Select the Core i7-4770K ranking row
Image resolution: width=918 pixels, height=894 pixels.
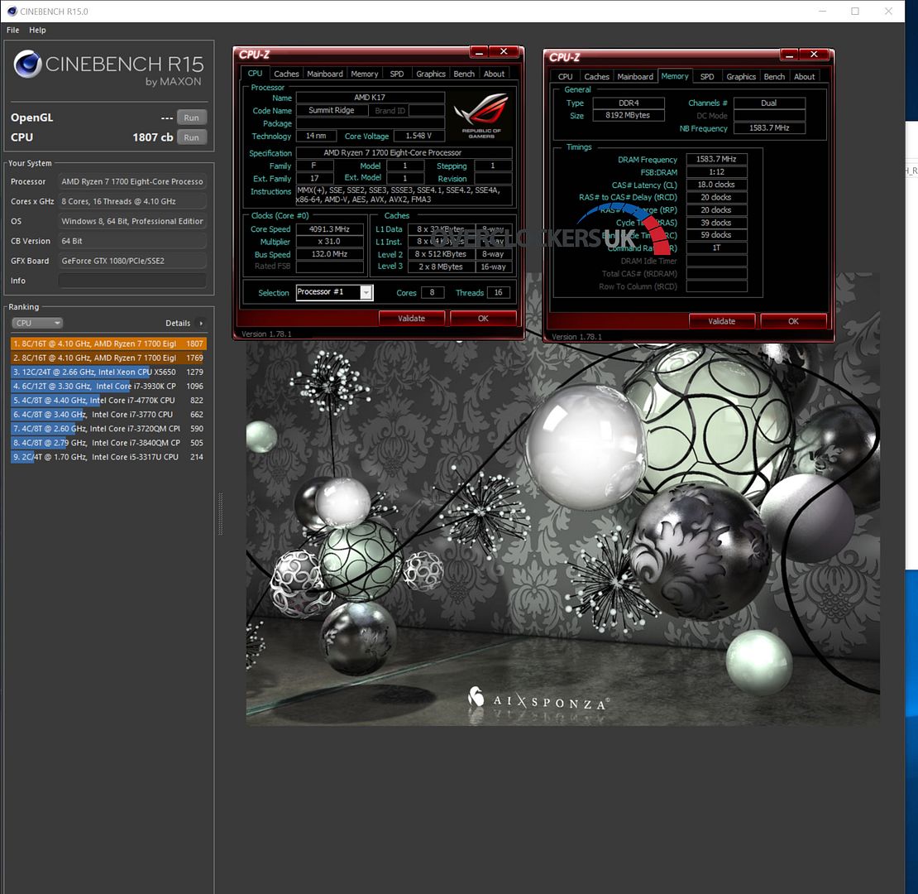[x=108, y=400]
